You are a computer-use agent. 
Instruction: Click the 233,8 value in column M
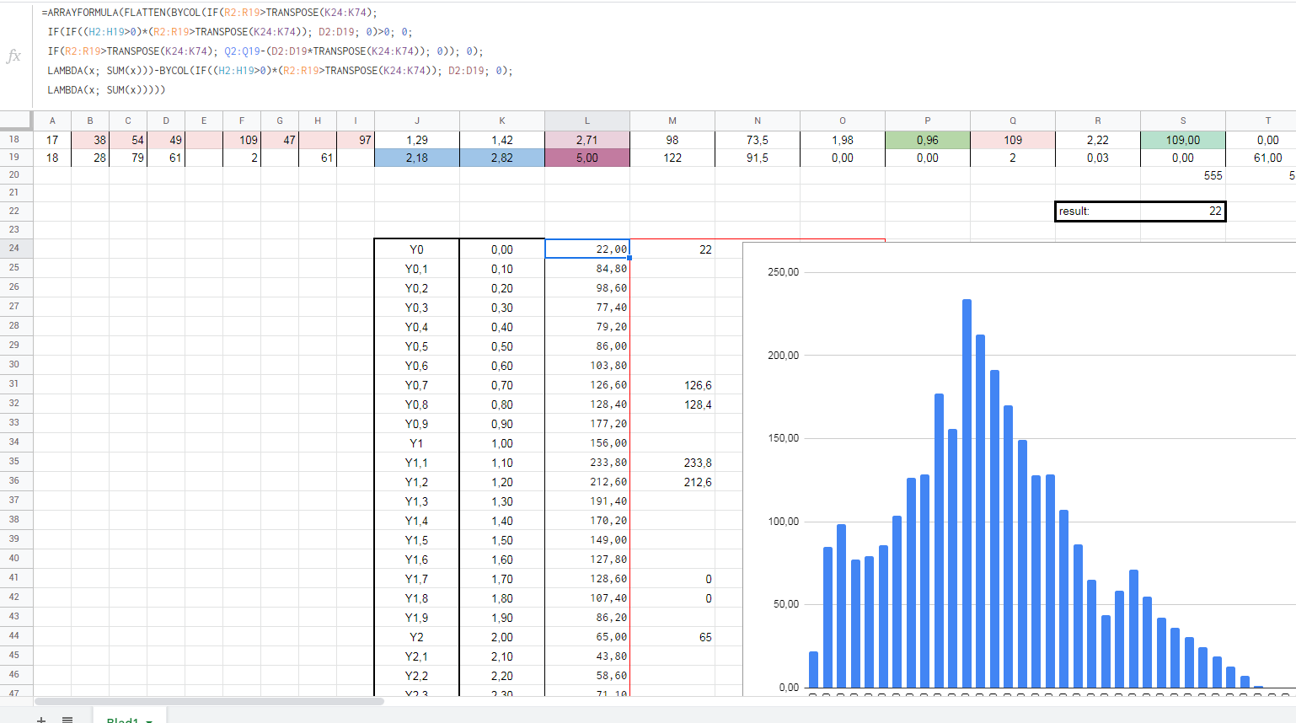click(x=672, y=463)
